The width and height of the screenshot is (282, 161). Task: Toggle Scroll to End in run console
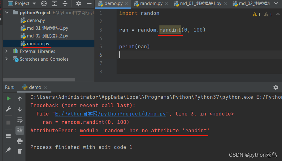[20, 130]
